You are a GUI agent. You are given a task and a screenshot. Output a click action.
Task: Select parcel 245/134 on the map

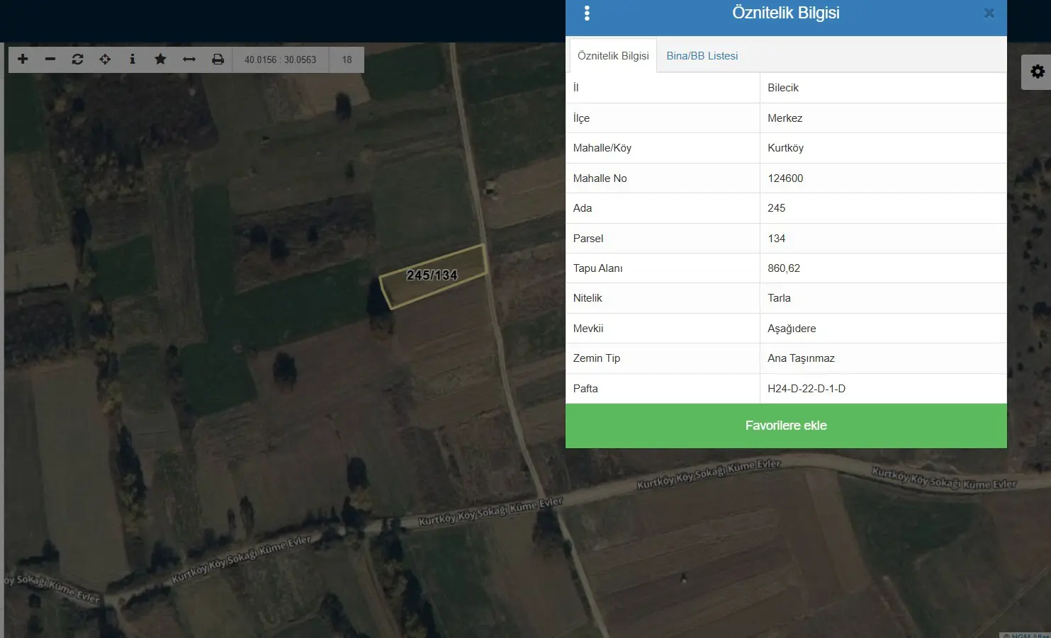coord(432,275)
